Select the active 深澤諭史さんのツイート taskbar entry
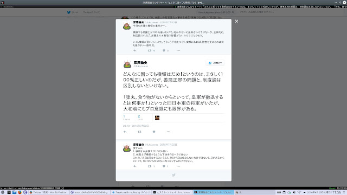The width and height of the screenshot is (347, 195). click(x=214, y=192)
